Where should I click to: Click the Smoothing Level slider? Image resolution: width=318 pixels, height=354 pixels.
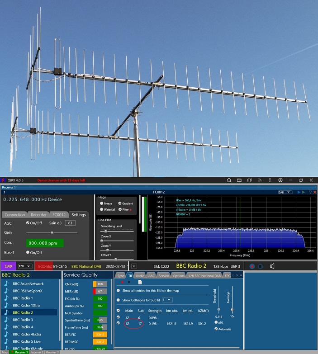[x=106, y=231]
